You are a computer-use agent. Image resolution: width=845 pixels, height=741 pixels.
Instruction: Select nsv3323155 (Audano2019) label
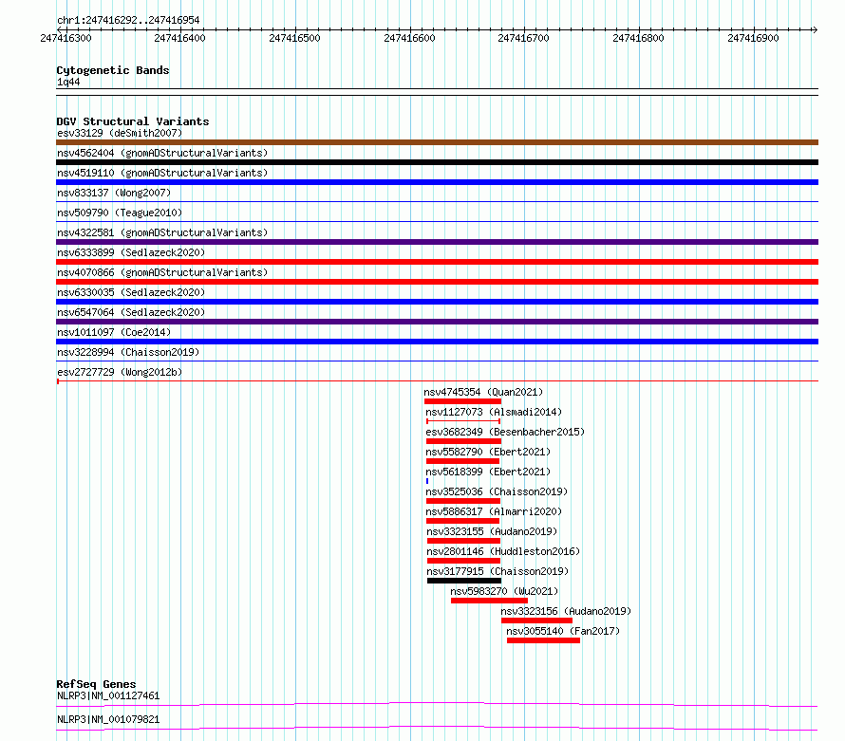pos(492,531)
